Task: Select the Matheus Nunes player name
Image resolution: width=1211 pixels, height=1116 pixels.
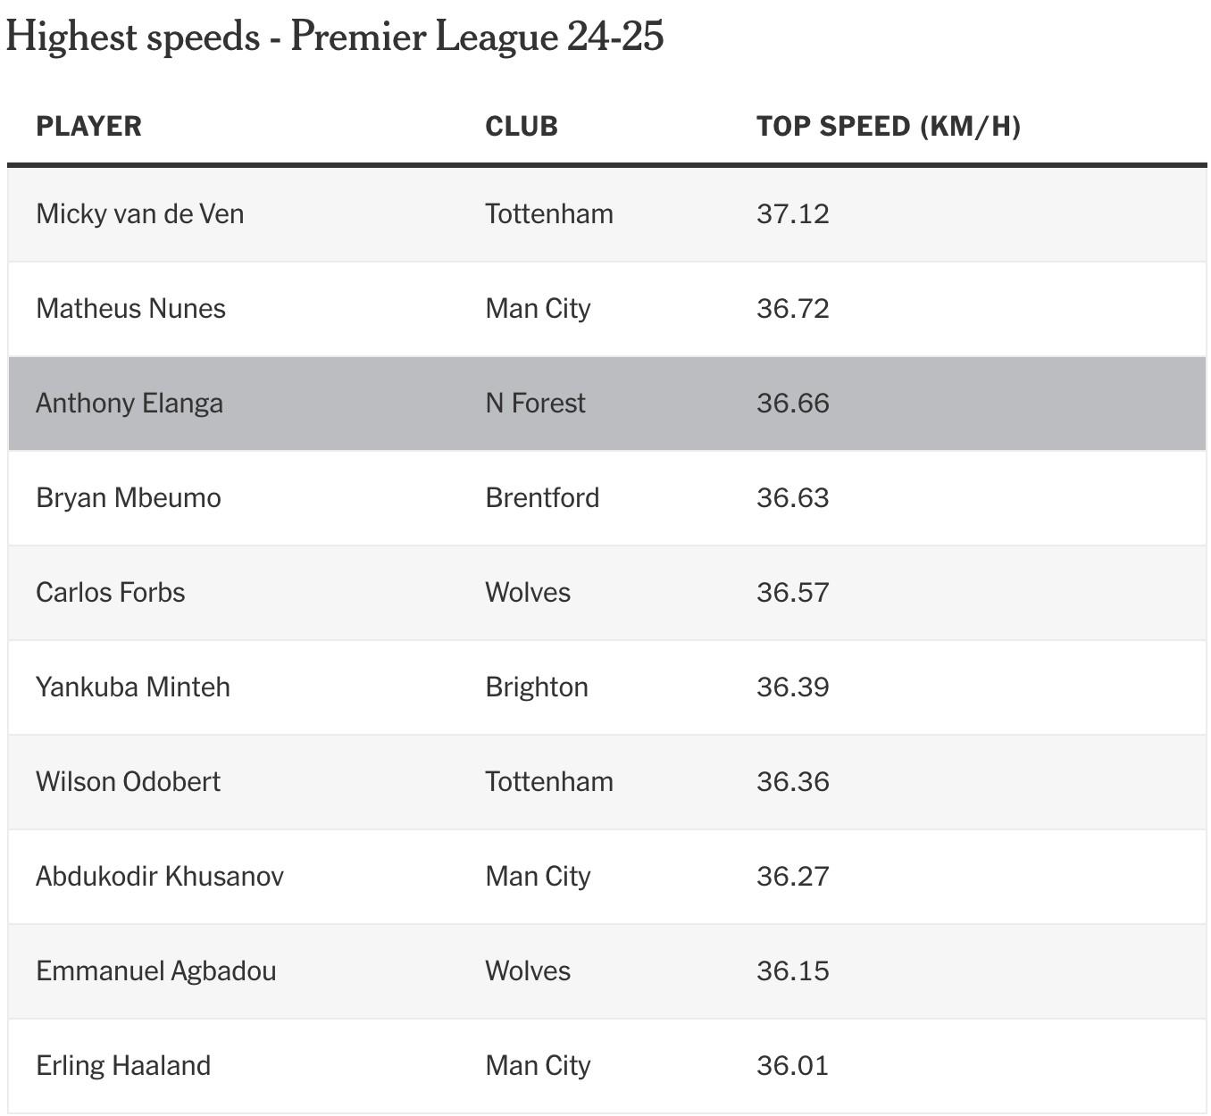Action: [130, 309]
